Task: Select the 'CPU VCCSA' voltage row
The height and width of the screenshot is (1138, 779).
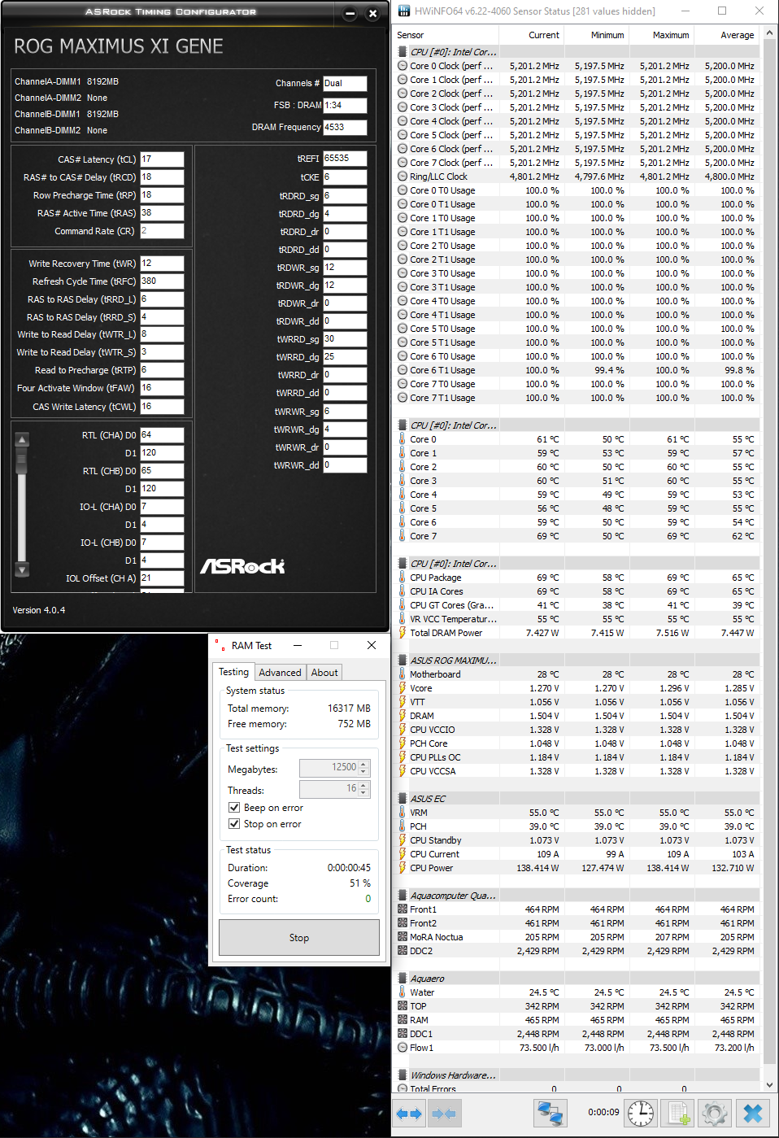Action: tap(577, 771)
